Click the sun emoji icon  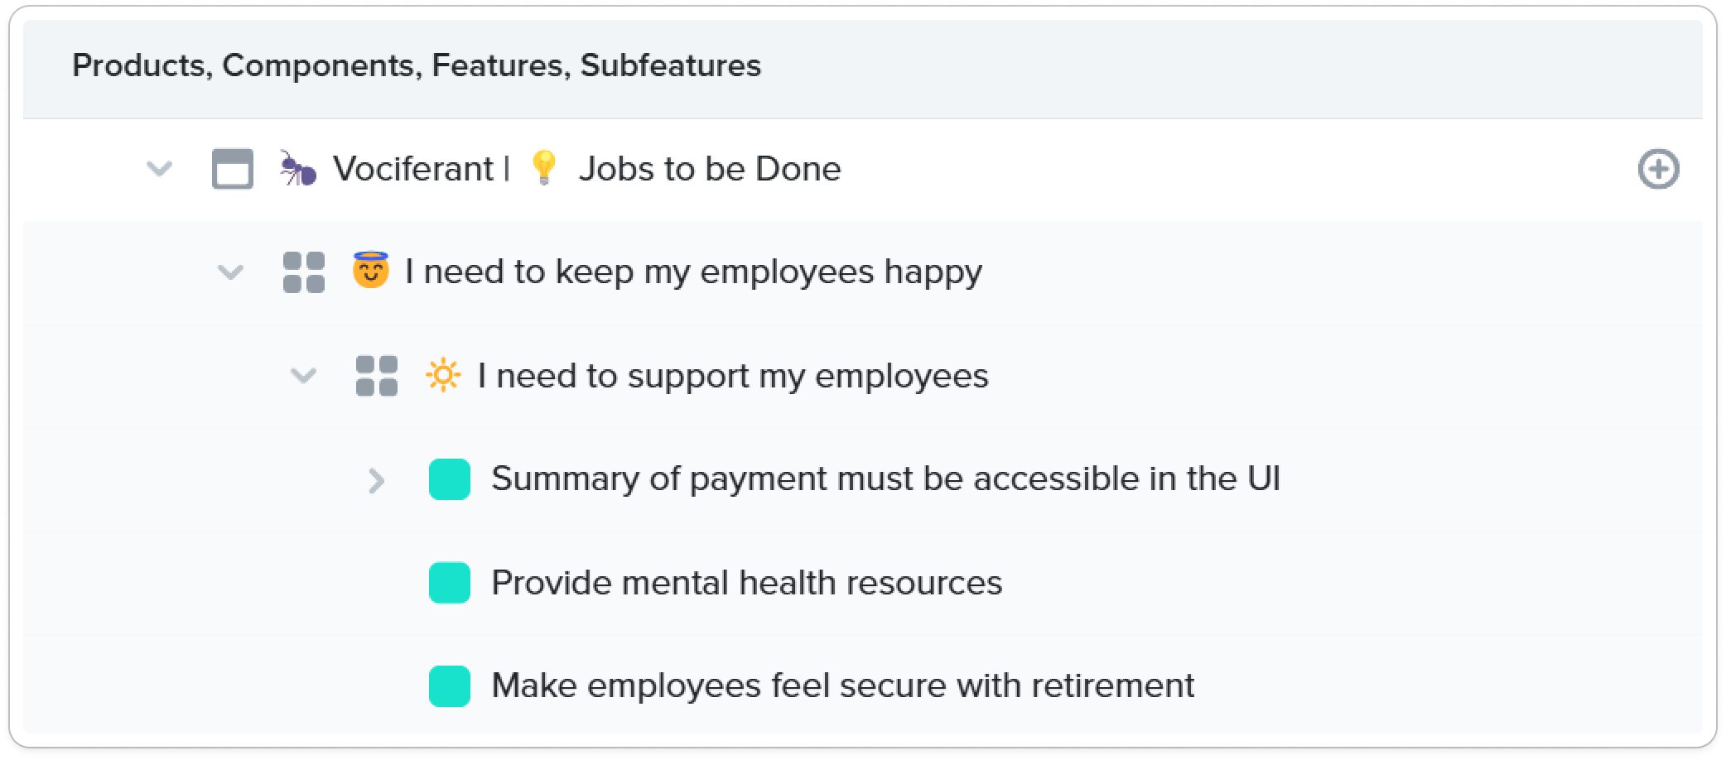[x=443, y=376]
